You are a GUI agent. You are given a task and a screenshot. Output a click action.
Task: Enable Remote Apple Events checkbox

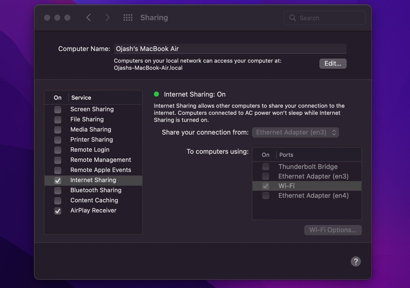pos(58,170)
